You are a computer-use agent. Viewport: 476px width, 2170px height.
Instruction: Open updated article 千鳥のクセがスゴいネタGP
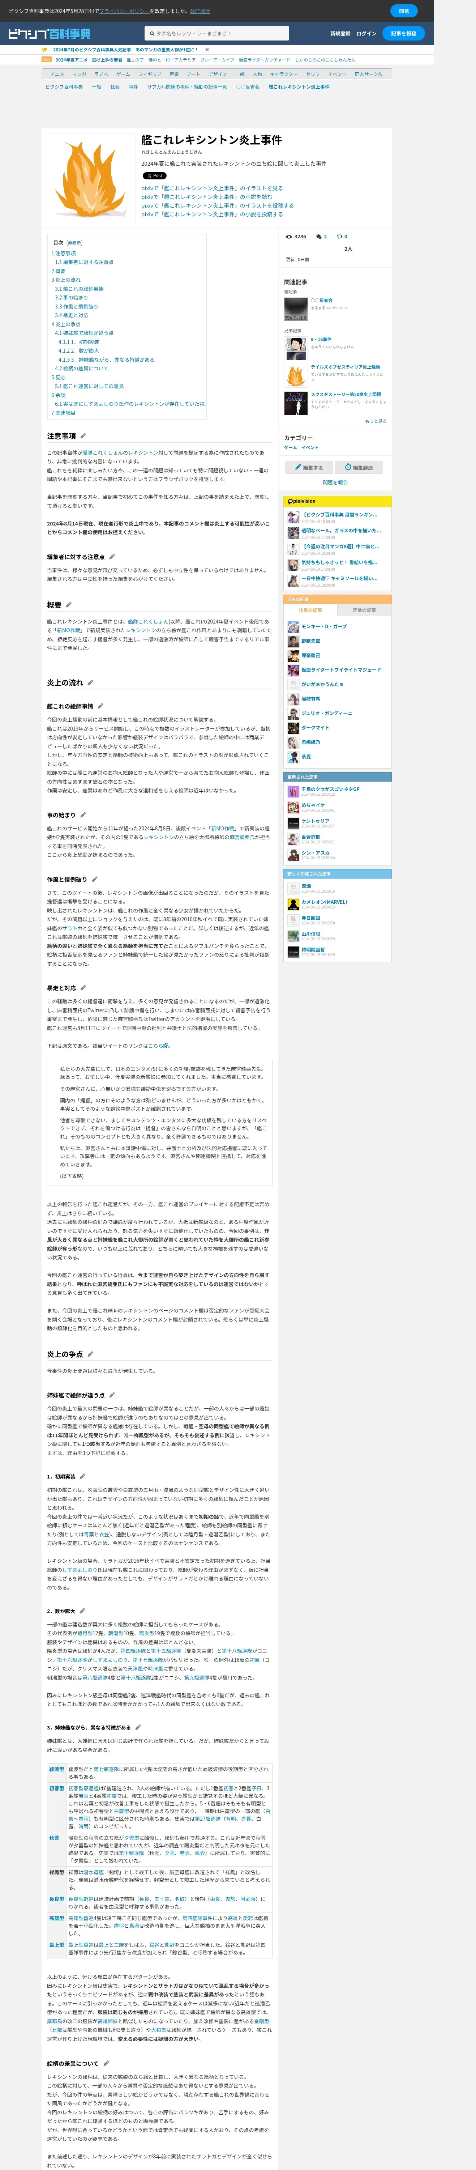tap(330, 789)
